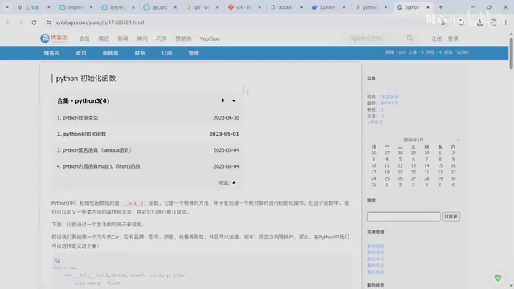Image resolution: width=514 pixels, height=289 pixels.
Task: Click the profile icon beside the downloads
Action: [x=493, y=22]
